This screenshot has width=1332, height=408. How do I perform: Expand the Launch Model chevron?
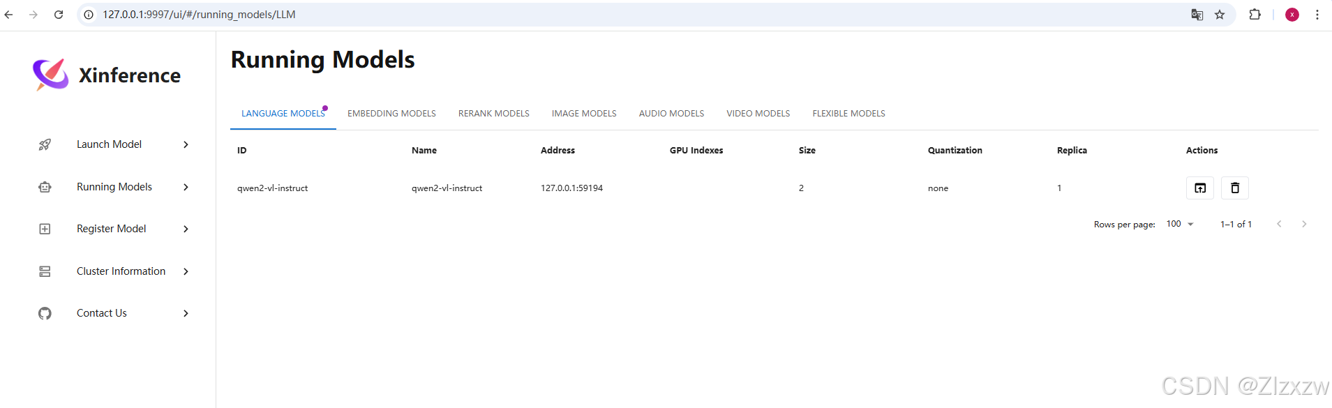coord(186,144)
